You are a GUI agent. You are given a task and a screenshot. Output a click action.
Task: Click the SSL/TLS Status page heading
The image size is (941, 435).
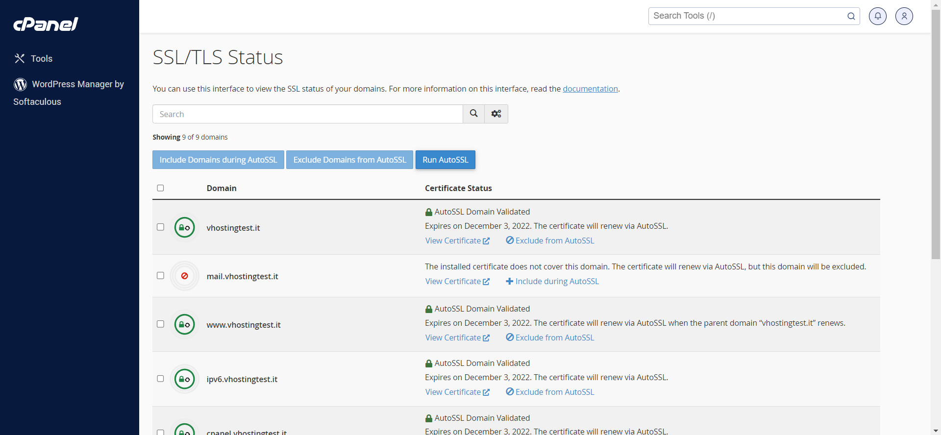pos(218,57)
